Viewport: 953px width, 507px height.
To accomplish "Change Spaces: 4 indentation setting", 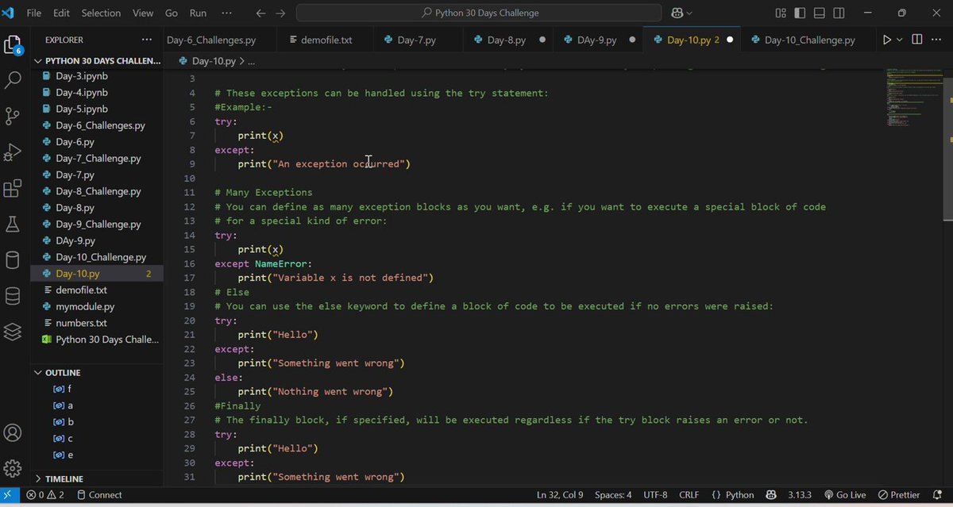I will pos(613,495).
